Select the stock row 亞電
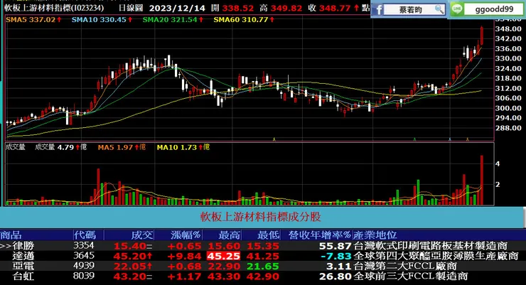 (263, 267)
